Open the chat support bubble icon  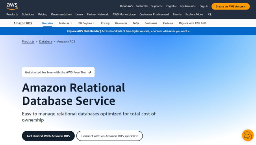248,135
